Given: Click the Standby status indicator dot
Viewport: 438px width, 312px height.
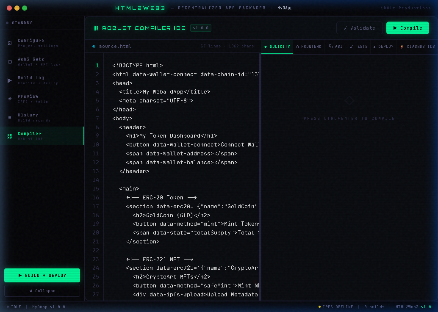Looking at the screenshot, I should tap(7, 23).
